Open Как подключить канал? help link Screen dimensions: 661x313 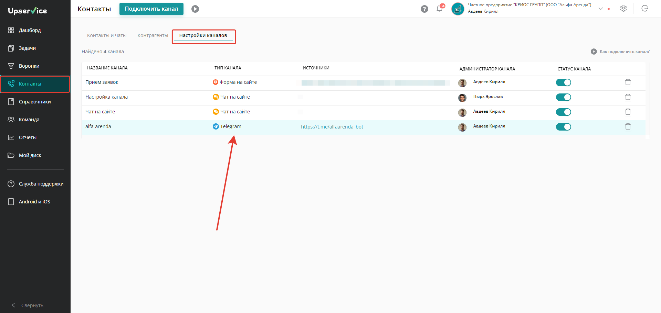click(620, 52)
